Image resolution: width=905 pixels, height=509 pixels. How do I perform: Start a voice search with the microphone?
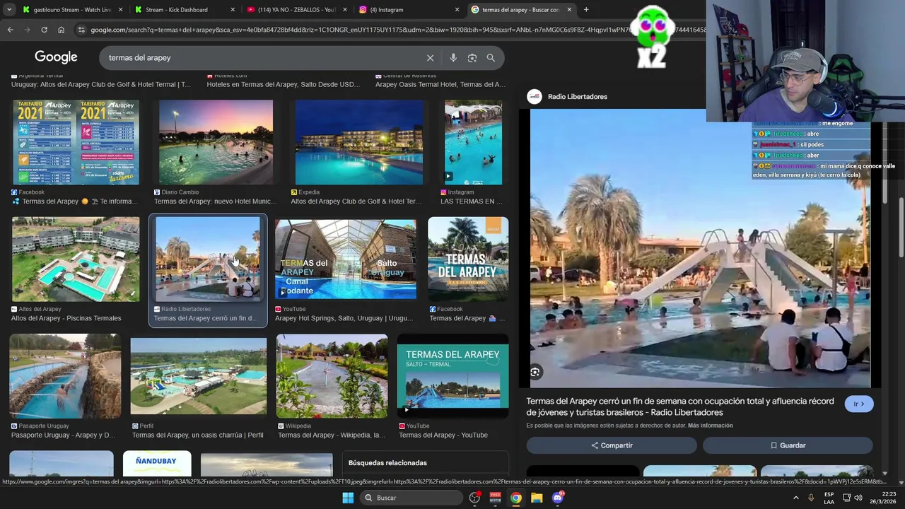coord(453,58)
